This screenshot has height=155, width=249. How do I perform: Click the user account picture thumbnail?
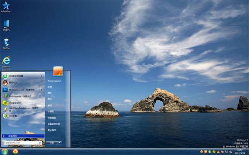(x=58, y=71)
